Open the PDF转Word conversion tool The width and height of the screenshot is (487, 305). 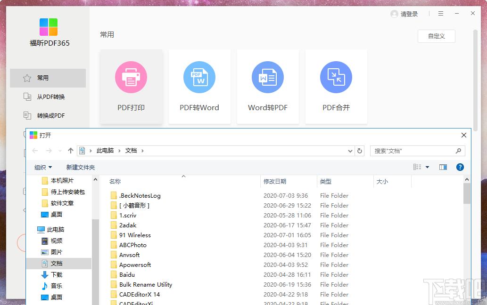(199, 87)
